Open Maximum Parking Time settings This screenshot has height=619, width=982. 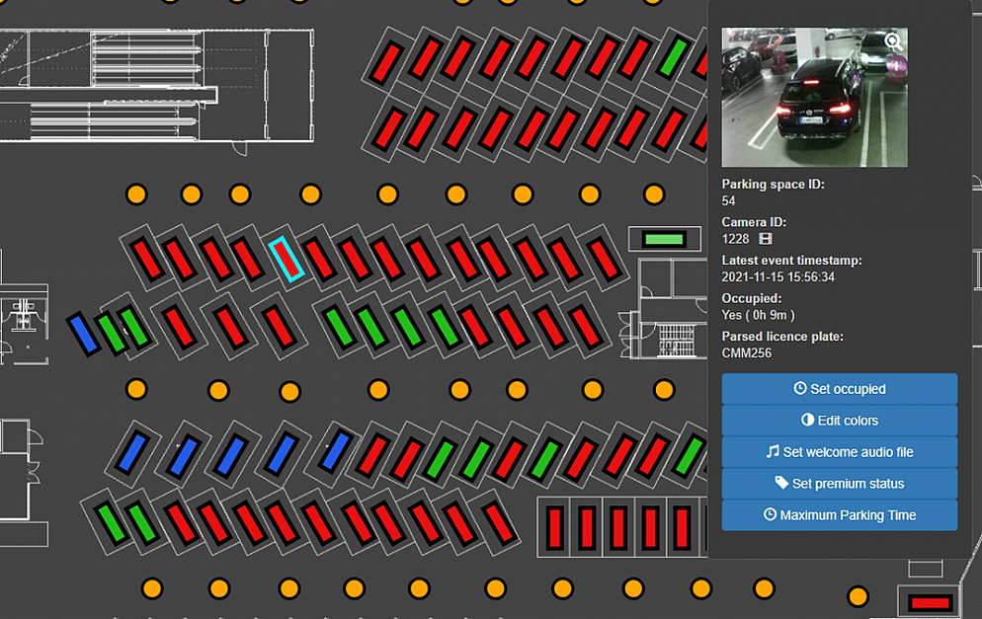pyautogui.click(x=839, y=515)
